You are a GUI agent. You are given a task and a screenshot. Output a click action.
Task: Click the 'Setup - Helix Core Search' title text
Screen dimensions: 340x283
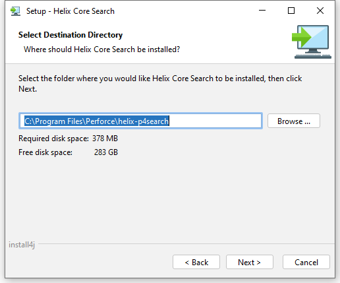71,11
